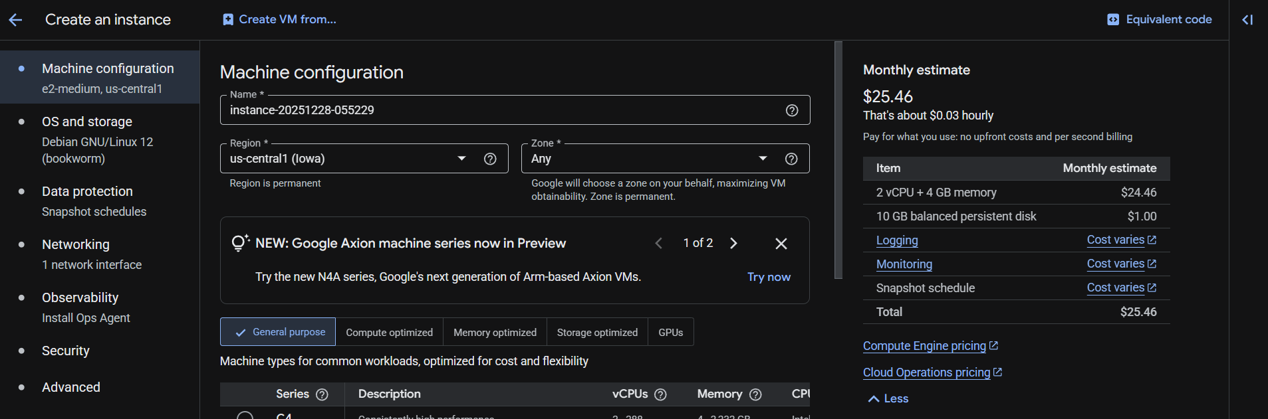Click the help icon next to Series column

(322, 394)
